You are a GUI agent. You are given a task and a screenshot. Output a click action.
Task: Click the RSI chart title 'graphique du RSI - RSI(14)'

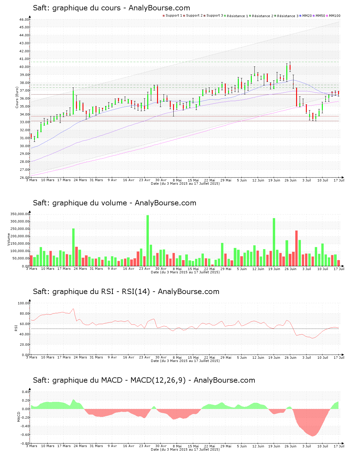(x=101, y=292)
